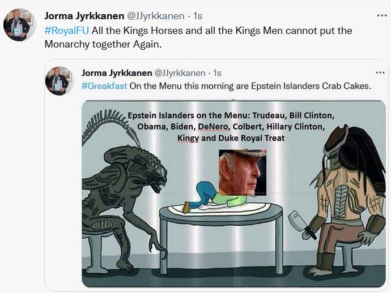Click the quoted tweet's Jorma Jyrkkanen display name
The image size is (391, 293).
(x=117, y=73)
